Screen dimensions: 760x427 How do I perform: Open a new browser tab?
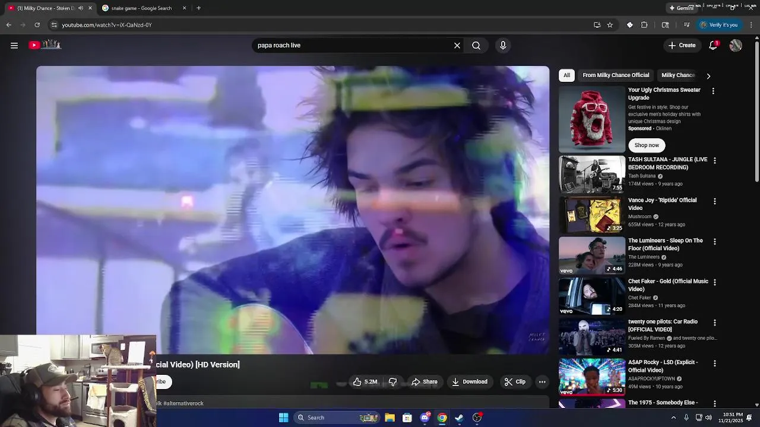tap(198, 8)
